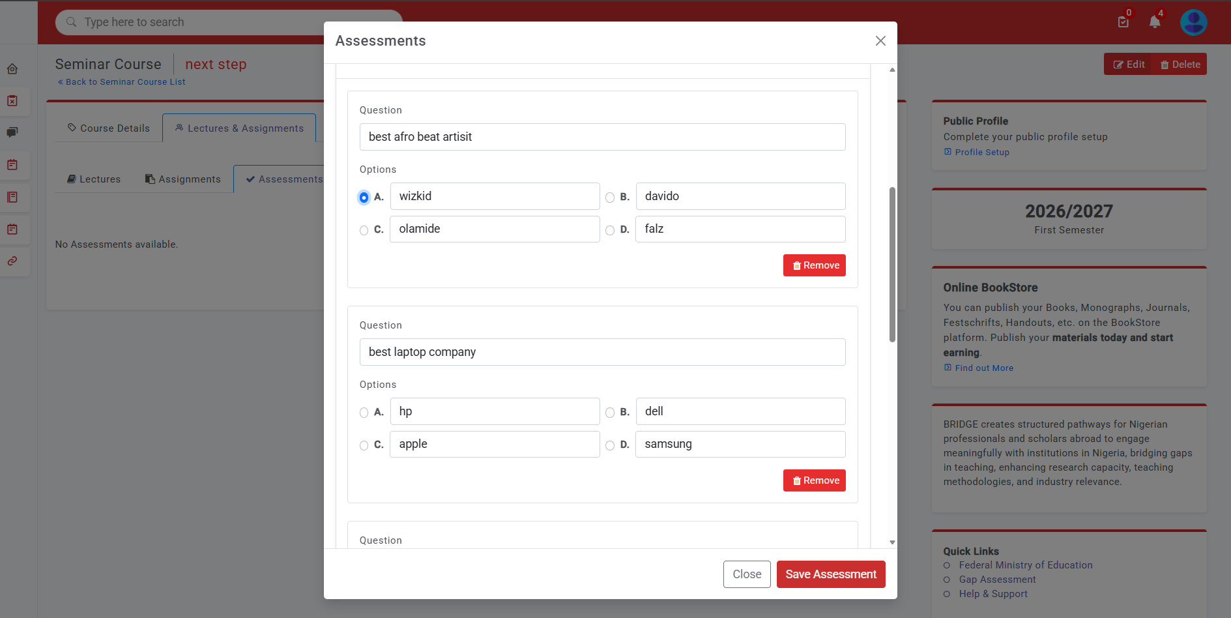This screenshot has height=618, width=1231.
Task: Select option D radio for falz
Action: pyautogui.click(x=610, y=230)
